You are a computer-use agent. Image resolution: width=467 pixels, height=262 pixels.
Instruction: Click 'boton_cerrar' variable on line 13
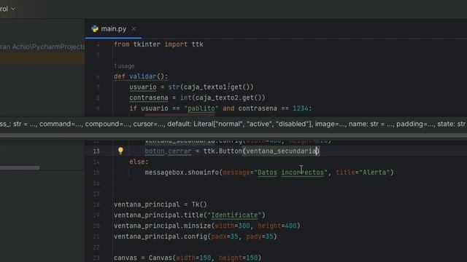click(168, 151)
